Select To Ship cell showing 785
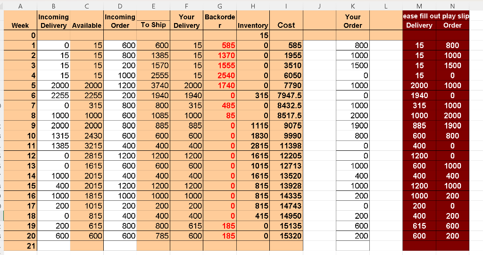This screenshot has width=483, height=255. click(153, 236)
